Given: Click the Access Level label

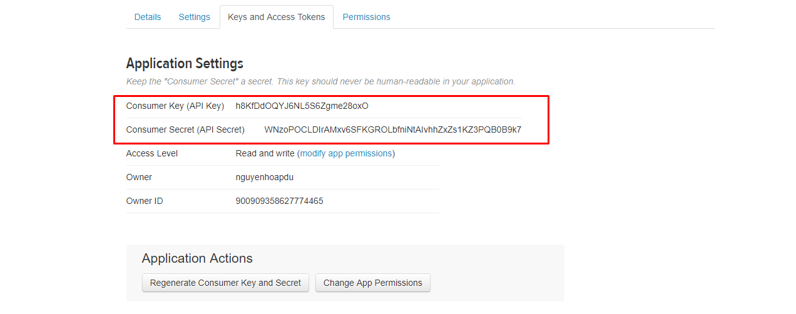Looking at the screenshot, I should click(152, 153).
